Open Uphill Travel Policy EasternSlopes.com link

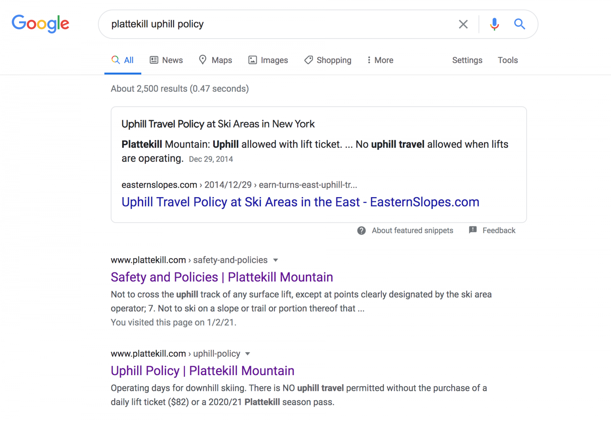(300, 202)
